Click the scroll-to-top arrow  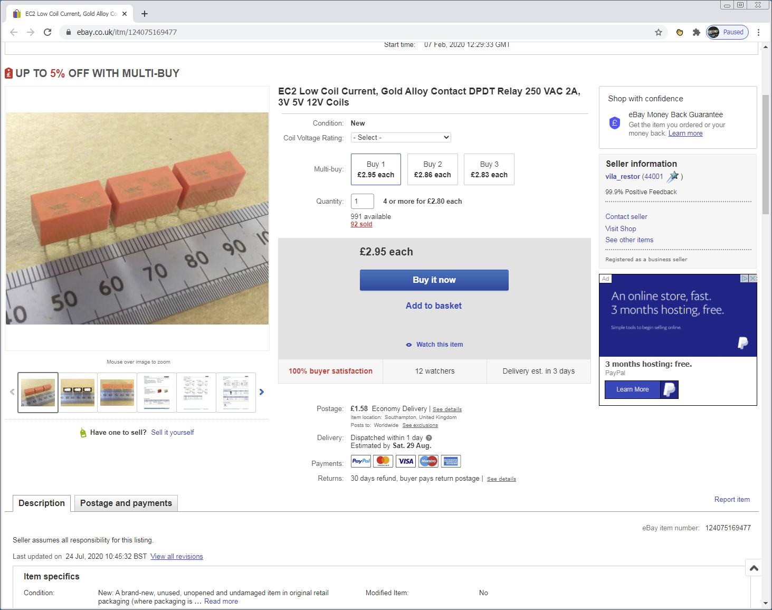point(754,568)
